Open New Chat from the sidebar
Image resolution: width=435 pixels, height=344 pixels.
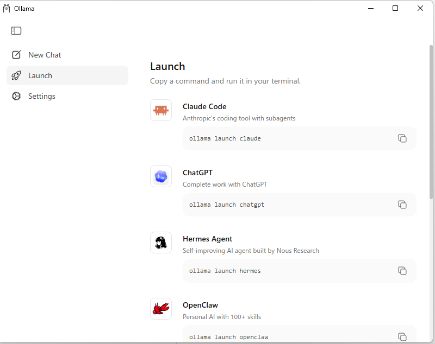tap(67, 55)
